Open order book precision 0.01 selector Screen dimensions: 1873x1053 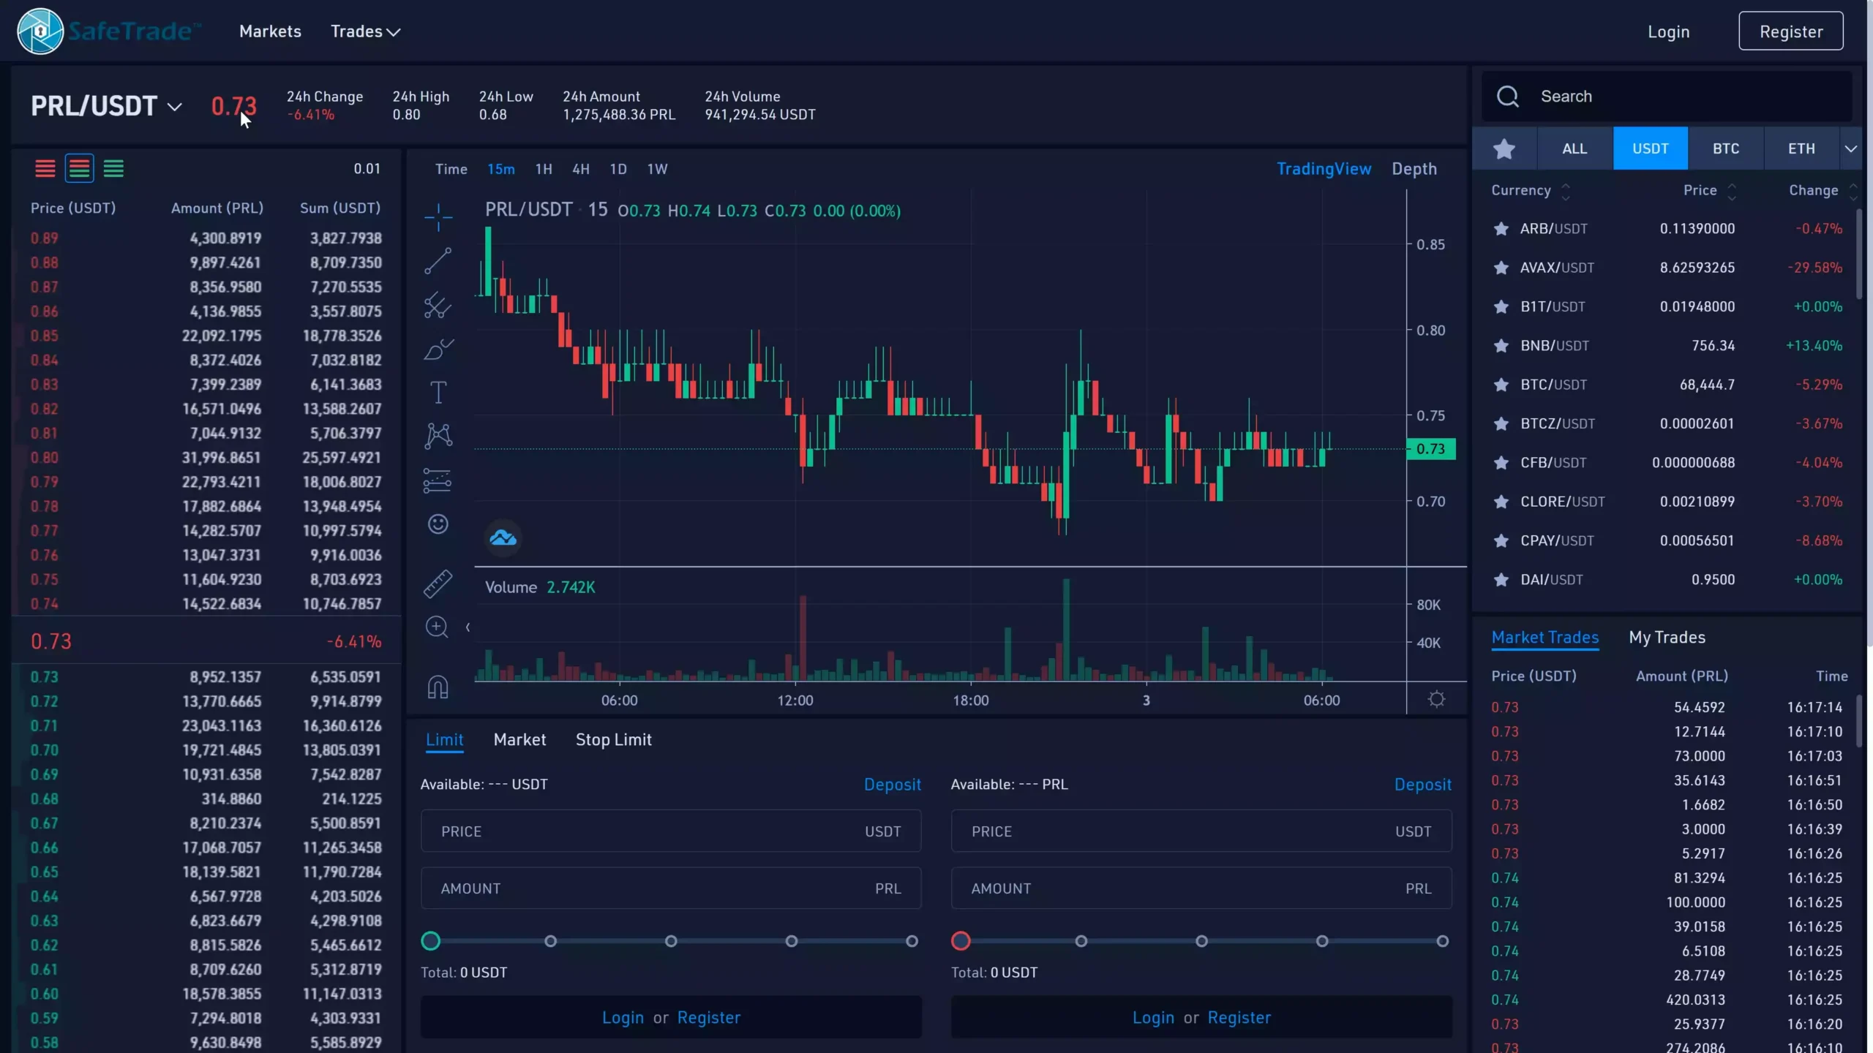point(367,169)
